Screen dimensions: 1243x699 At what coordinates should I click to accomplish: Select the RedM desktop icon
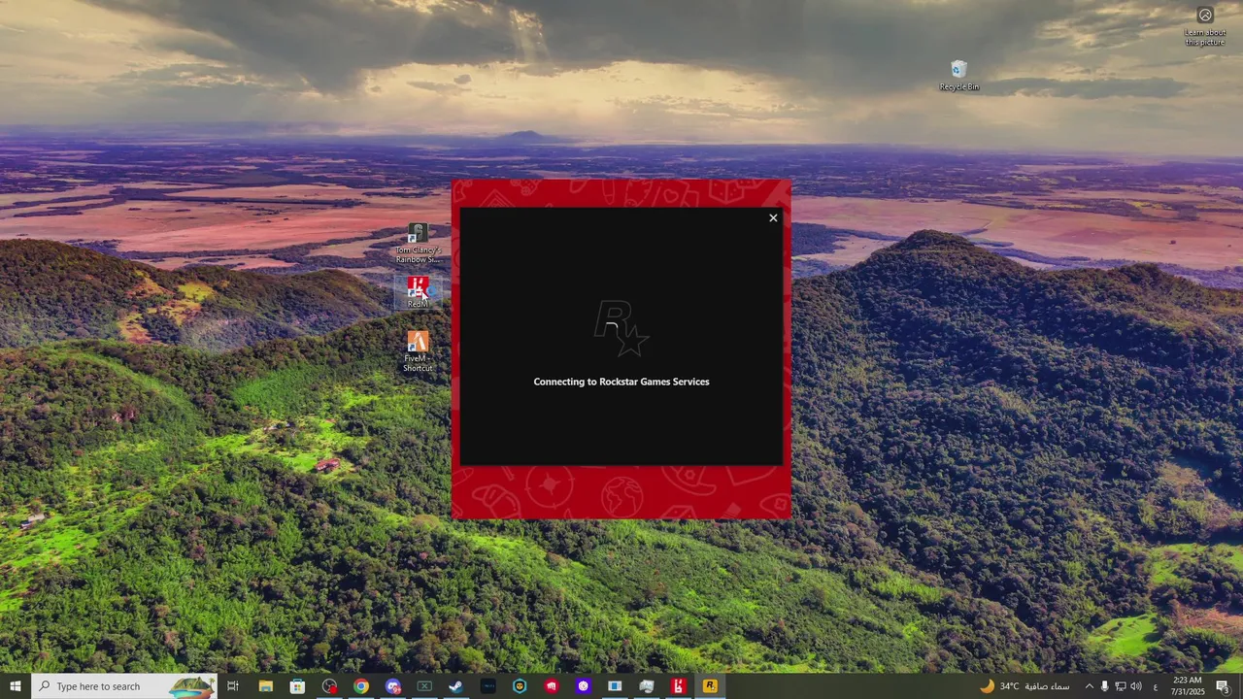point(418,291)
